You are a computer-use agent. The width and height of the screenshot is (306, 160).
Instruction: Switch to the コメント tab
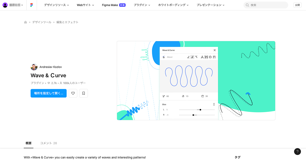48,143
